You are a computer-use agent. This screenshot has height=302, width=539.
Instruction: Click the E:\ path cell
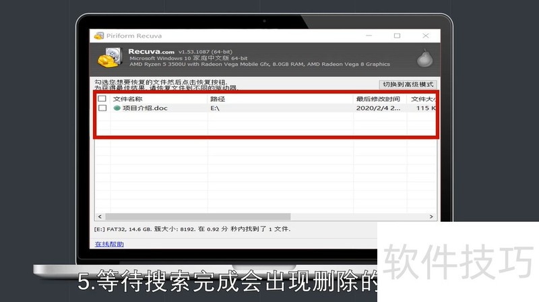pos(215,108)
